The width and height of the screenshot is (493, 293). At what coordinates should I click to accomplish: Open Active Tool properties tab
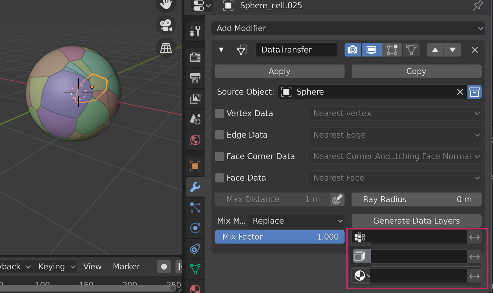click(x=195, y=31)
